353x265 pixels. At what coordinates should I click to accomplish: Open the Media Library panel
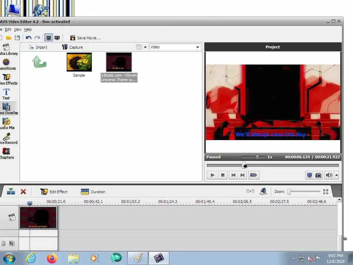point(8,50)
